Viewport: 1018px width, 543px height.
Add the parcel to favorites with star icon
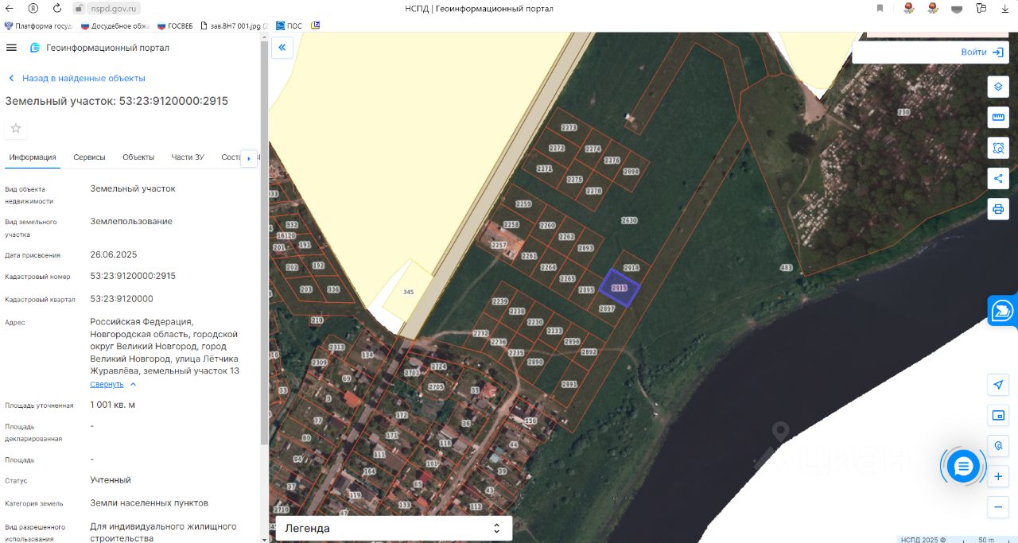(x=15, y=128)
